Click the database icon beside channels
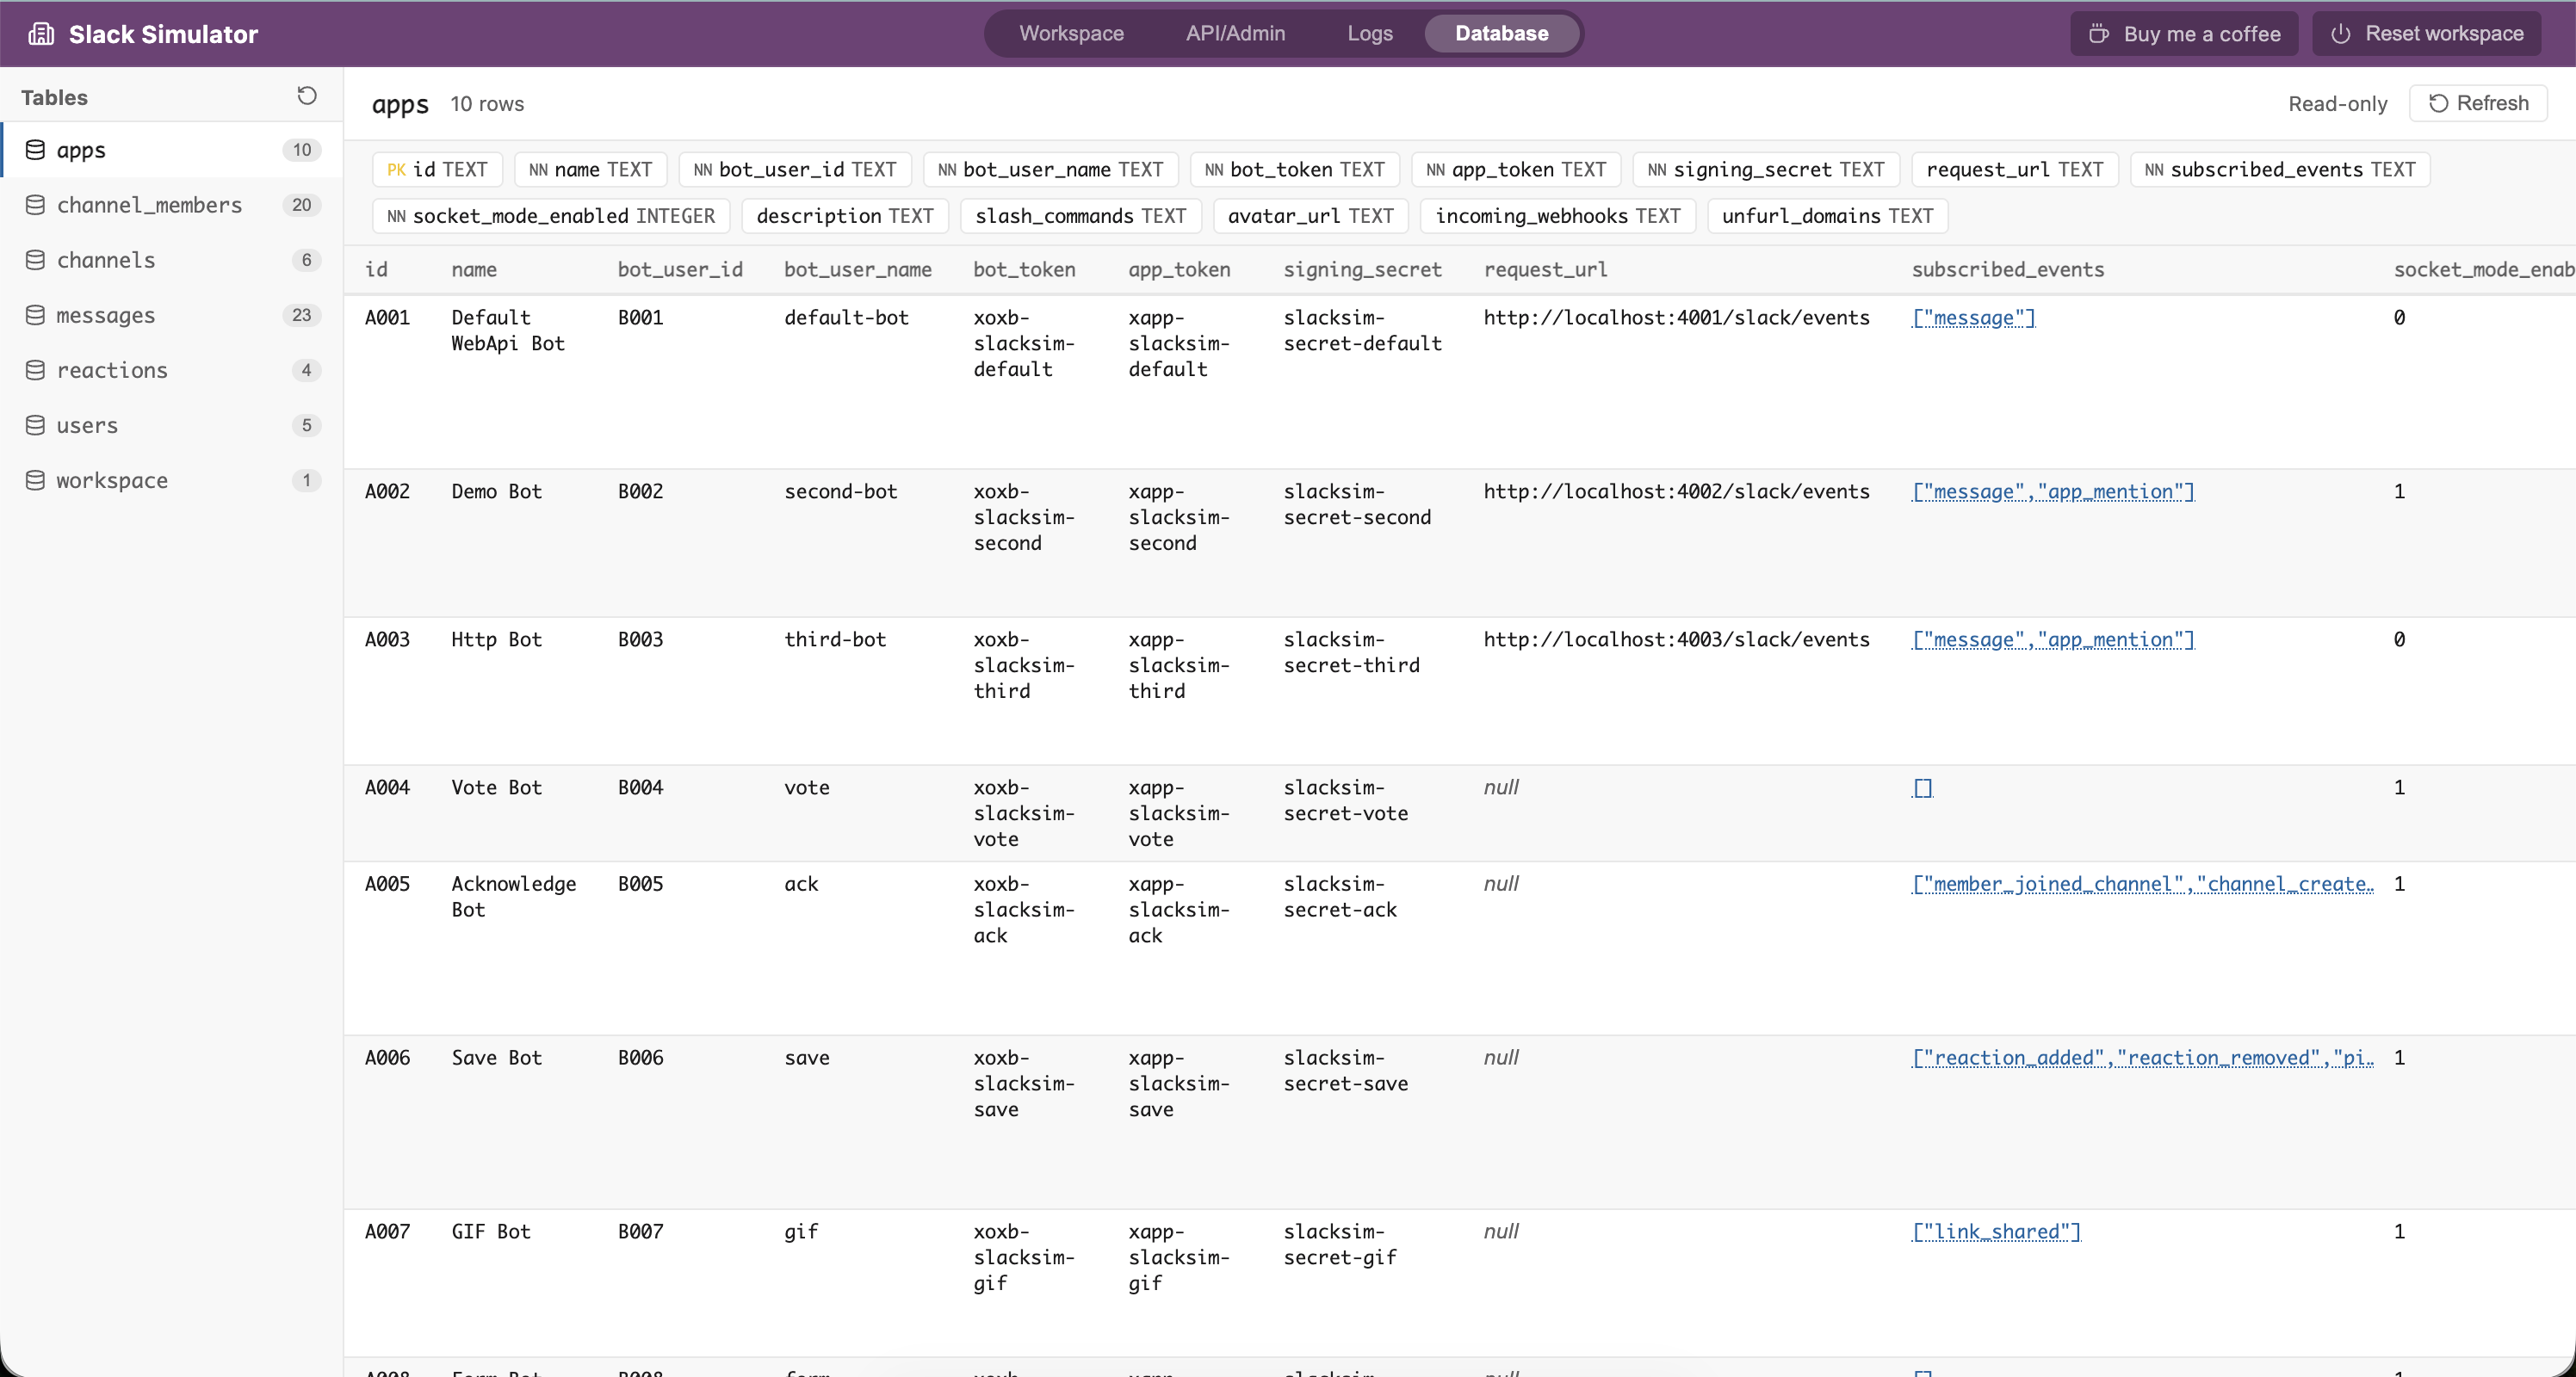The image size is (2576, 1377). pyautogui.click(x=35, y=260)
